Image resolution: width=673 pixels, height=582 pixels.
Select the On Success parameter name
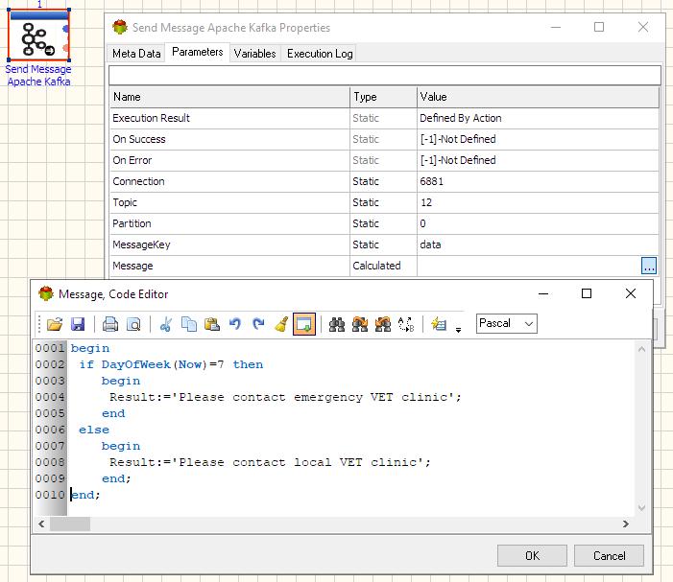click(139, 139)
